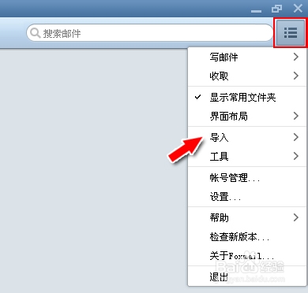Choose 导入 from the menu

247,137
